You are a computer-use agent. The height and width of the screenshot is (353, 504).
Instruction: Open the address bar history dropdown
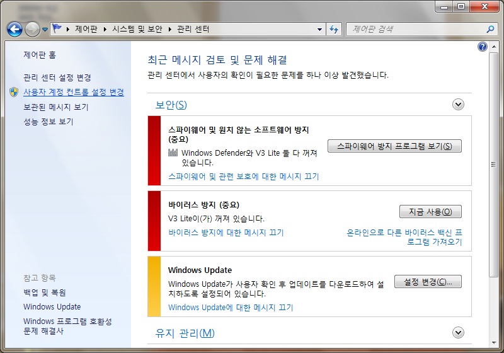pyautogui.click(x=319, y=30)
